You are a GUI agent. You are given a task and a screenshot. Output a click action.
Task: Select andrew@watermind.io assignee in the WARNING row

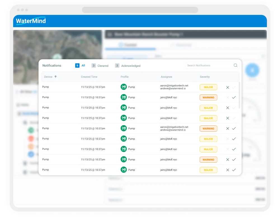tap(173, 130)
